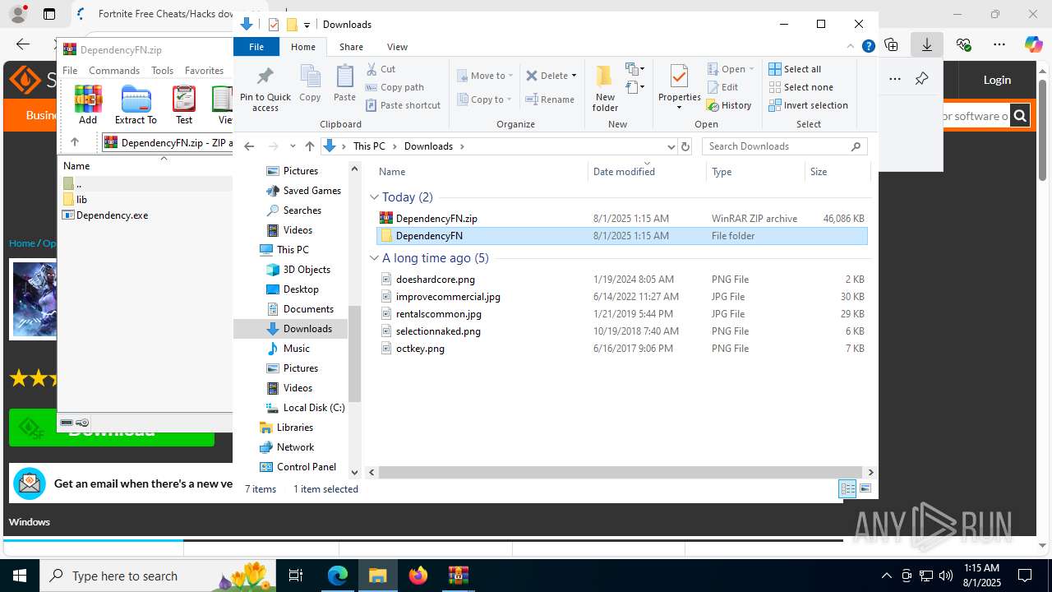
Task: Click the Paste ribbon icon
Action: coord(344,84)
